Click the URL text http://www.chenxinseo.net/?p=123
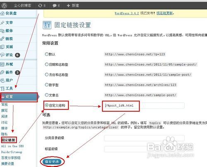The image size is (207, 167). coord(135,54)
